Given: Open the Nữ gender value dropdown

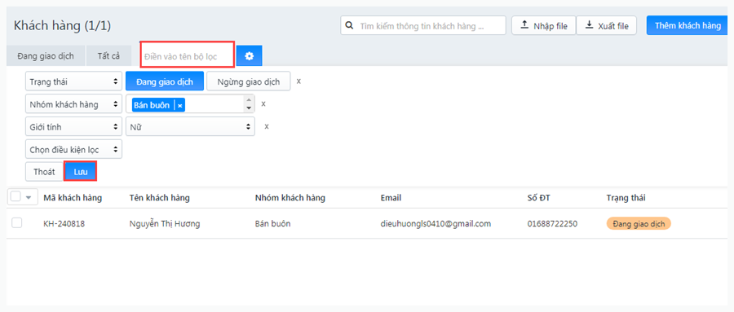Looking at the screenshot, I should click(190, 126).
